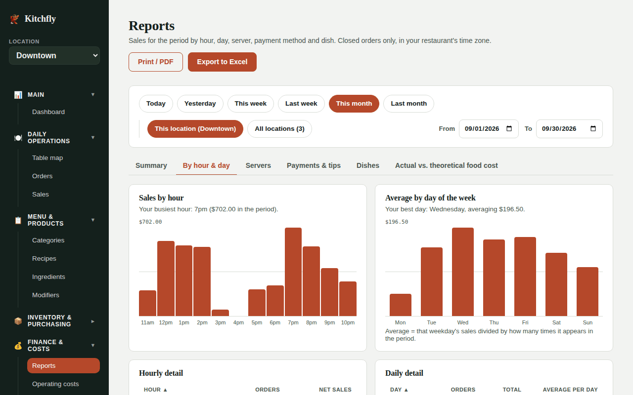Collapse the Menu & Products section arrow
The image size is (633, 395).
click(x=93, y=220)
